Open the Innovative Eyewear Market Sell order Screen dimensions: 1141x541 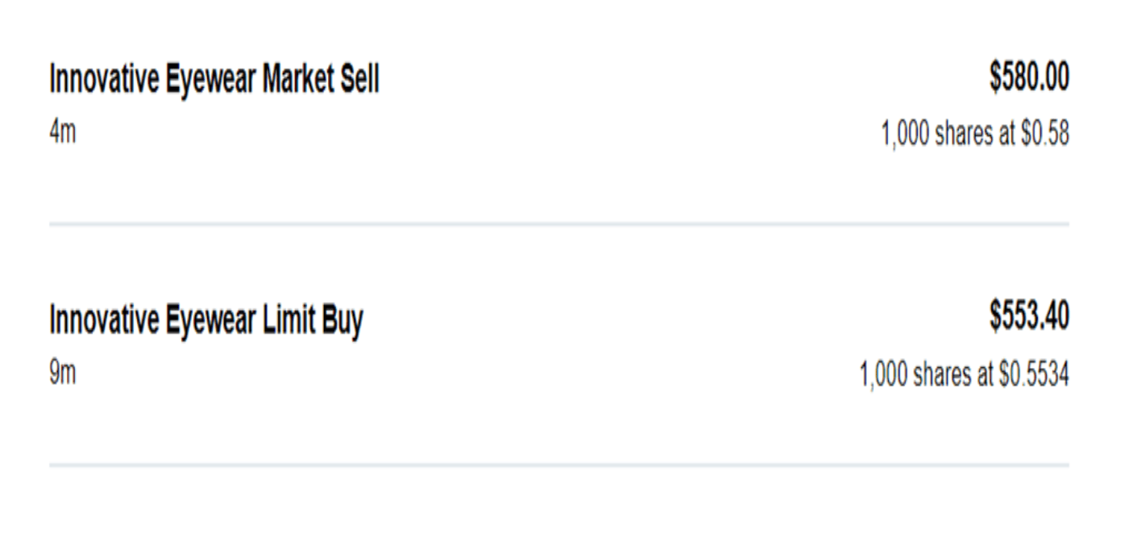(214, 81)
